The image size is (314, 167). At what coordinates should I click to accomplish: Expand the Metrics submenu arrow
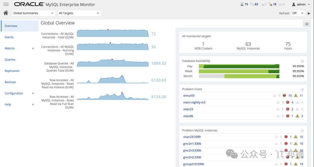33,49
